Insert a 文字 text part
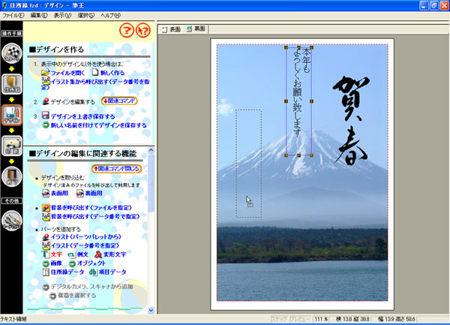 pyautogui.click(x=56, y=254)
